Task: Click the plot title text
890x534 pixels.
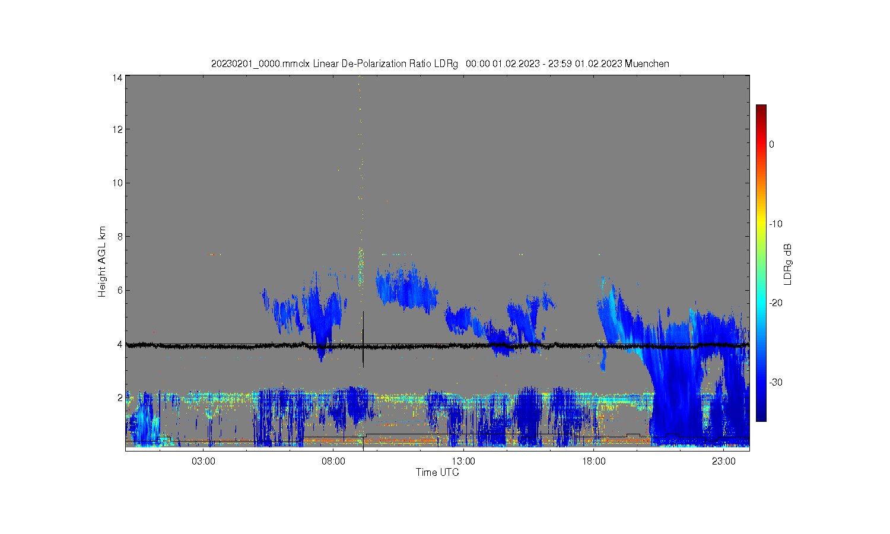Action: pos(440,63)
